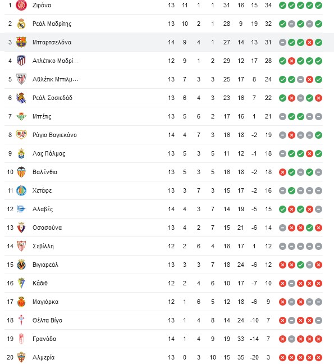Viewport: 334px width, 364px height.
Task: Open the Οσασούνα team name
Action: [47, 228]
